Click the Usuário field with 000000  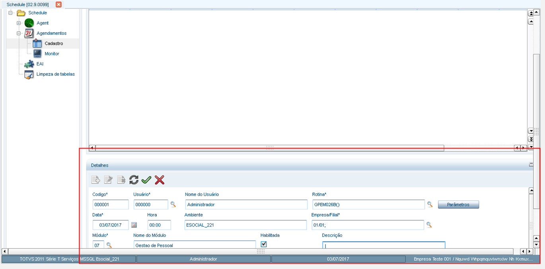click(x=151, y=204)
